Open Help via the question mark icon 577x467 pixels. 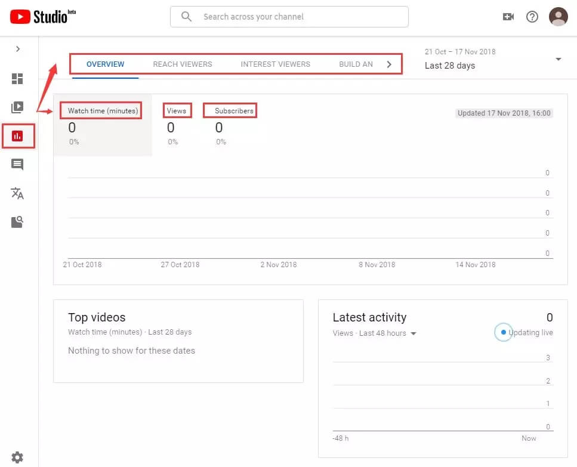(532, 16)
